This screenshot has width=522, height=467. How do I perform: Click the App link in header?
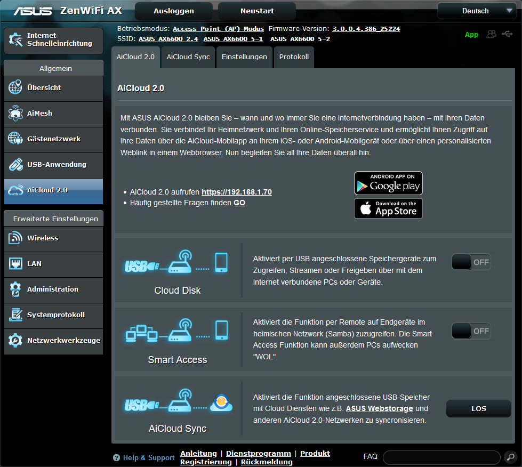tap(471, 35)
